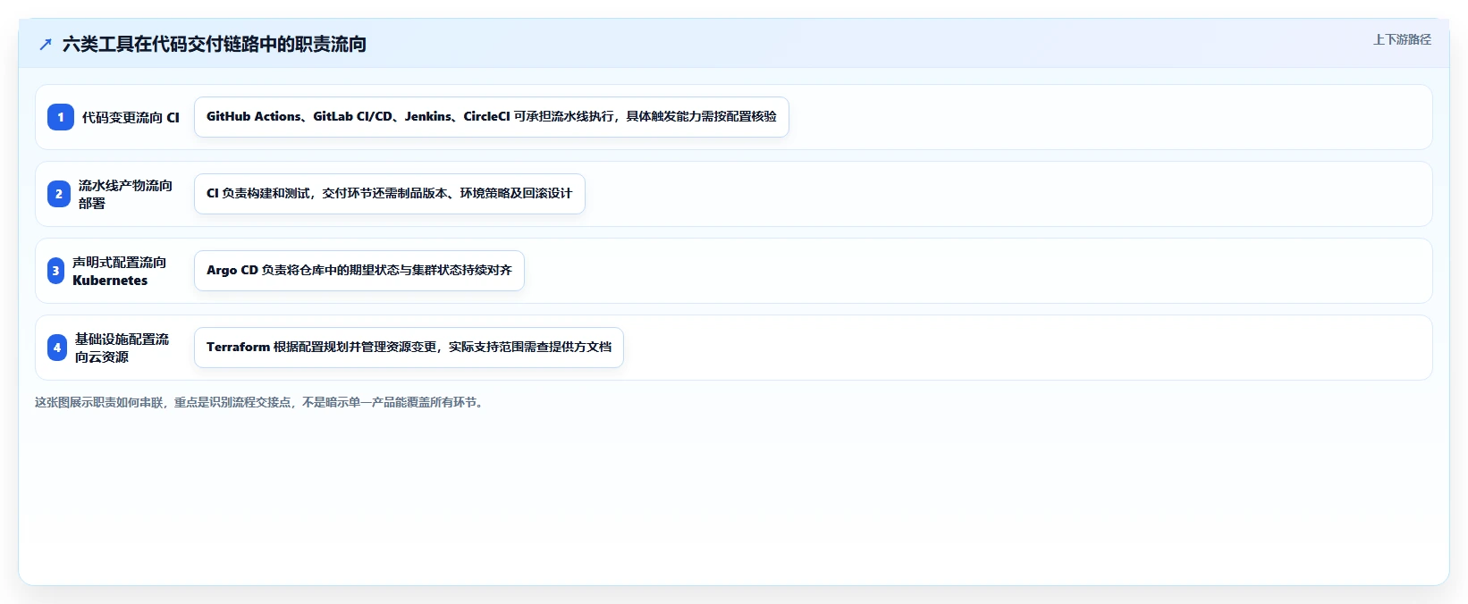Click the GitHub Actions、GitLab CI/CD description box

click(492, 117)
